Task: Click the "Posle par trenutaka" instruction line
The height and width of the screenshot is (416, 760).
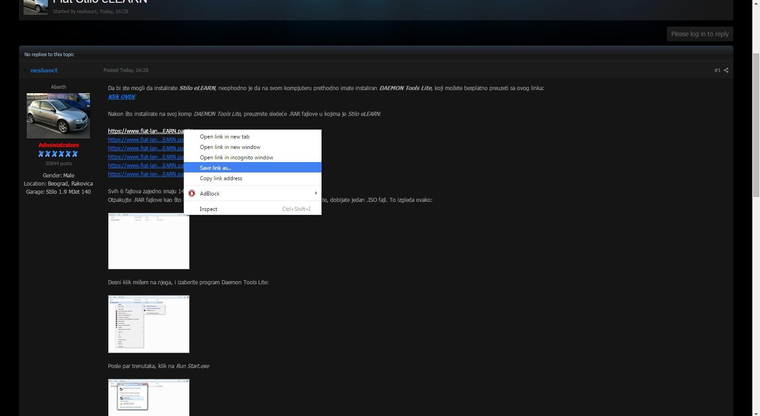Action: click(x=158, y=366)
